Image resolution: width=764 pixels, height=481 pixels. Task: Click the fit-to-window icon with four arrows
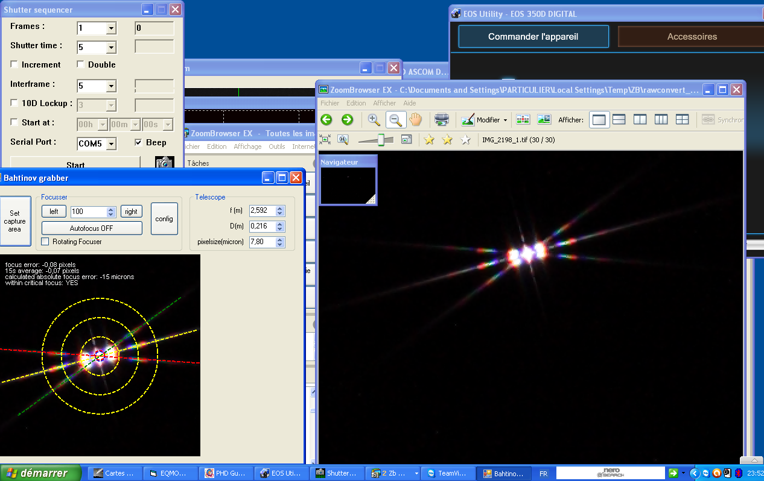[325, 140]
